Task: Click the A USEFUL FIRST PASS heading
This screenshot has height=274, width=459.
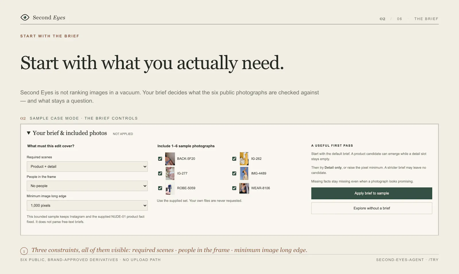Action: click(332, 145)
